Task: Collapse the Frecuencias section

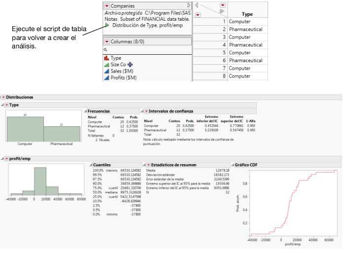Action: [x=85, y=111]
